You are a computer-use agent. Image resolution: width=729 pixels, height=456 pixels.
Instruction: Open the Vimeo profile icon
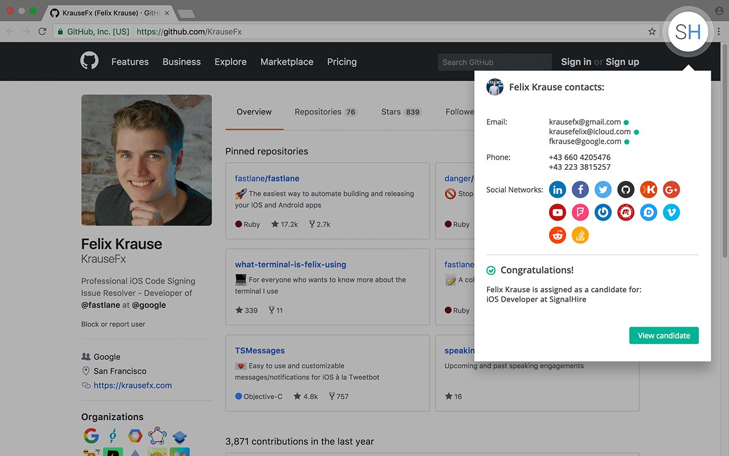(x=671, y=213)
